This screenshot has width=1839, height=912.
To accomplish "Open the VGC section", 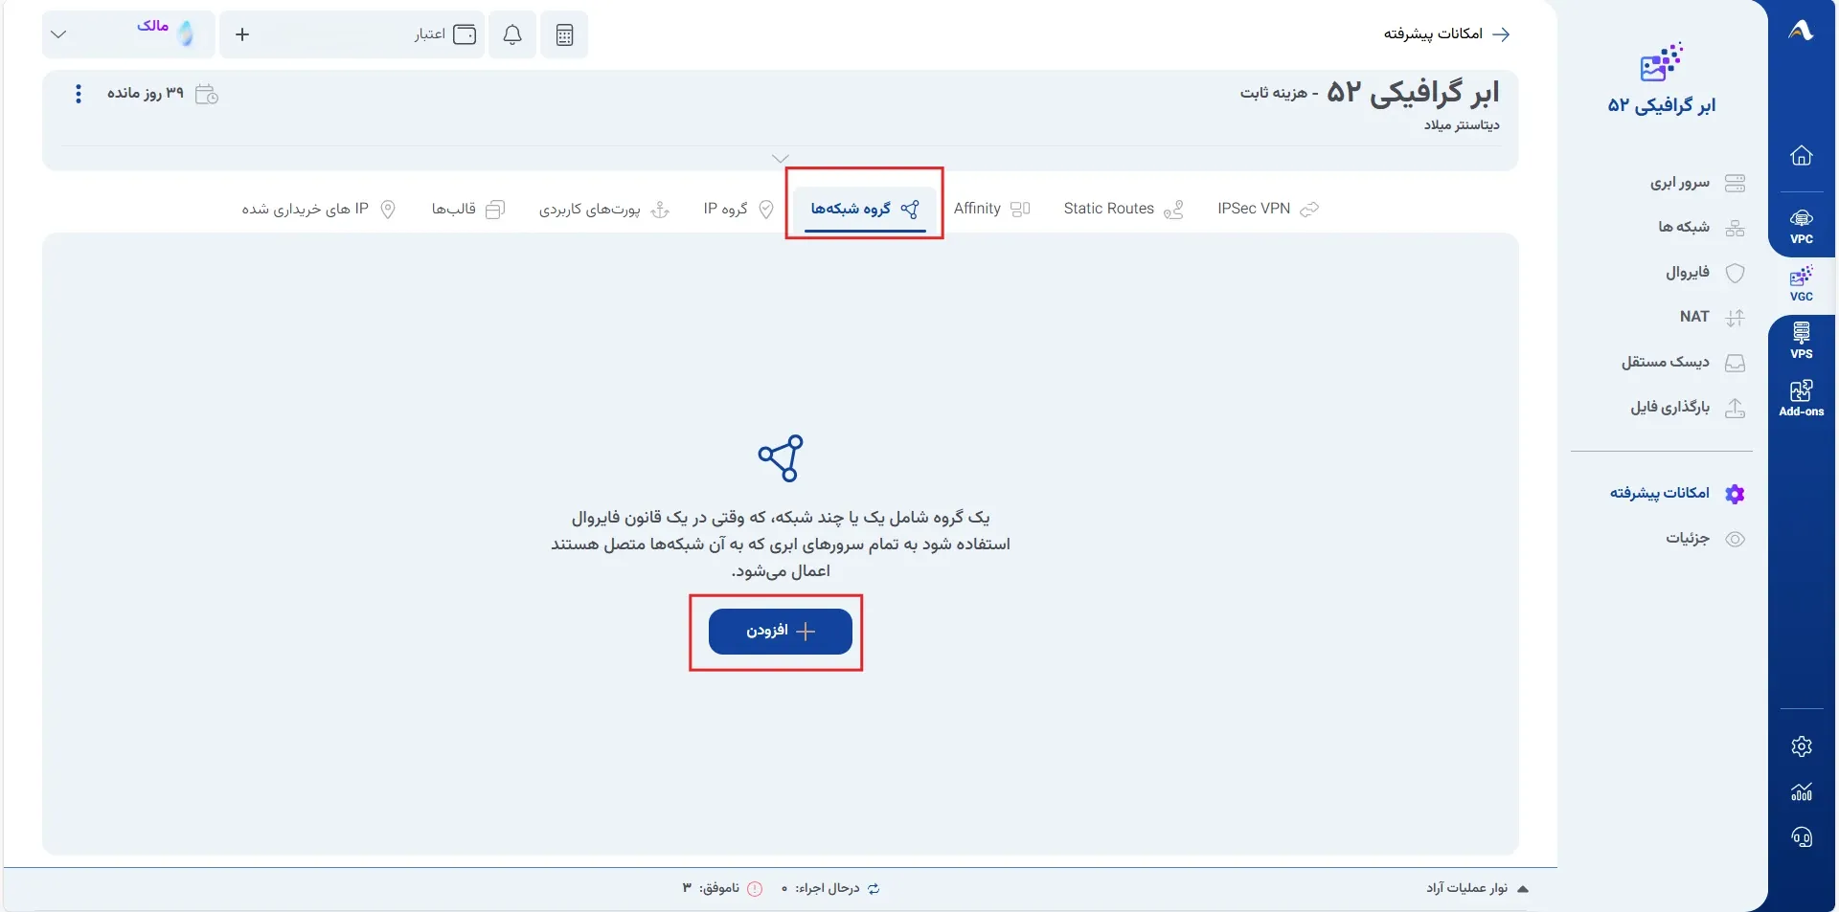I will [x=1802, y=284].
